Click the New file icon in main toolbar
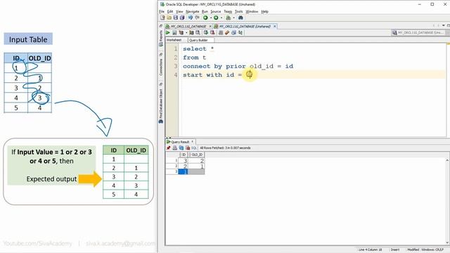 pos(162,18)
